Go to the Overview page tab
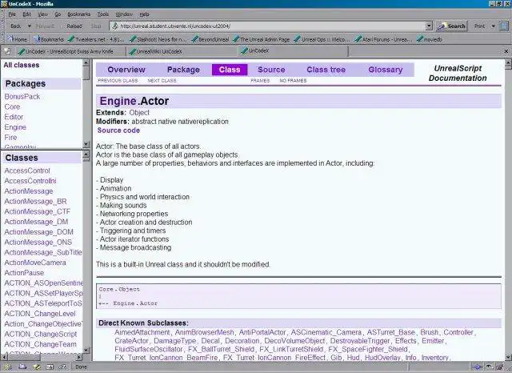Viewport: 512px width, 373px height. click(126, 70)
